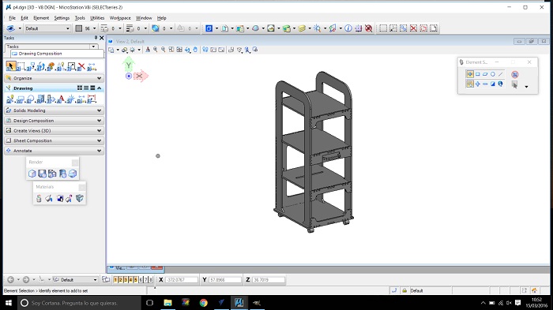The image size is (553, 310).
Task: Open the Help menu
Action: (x=161, y=18)
